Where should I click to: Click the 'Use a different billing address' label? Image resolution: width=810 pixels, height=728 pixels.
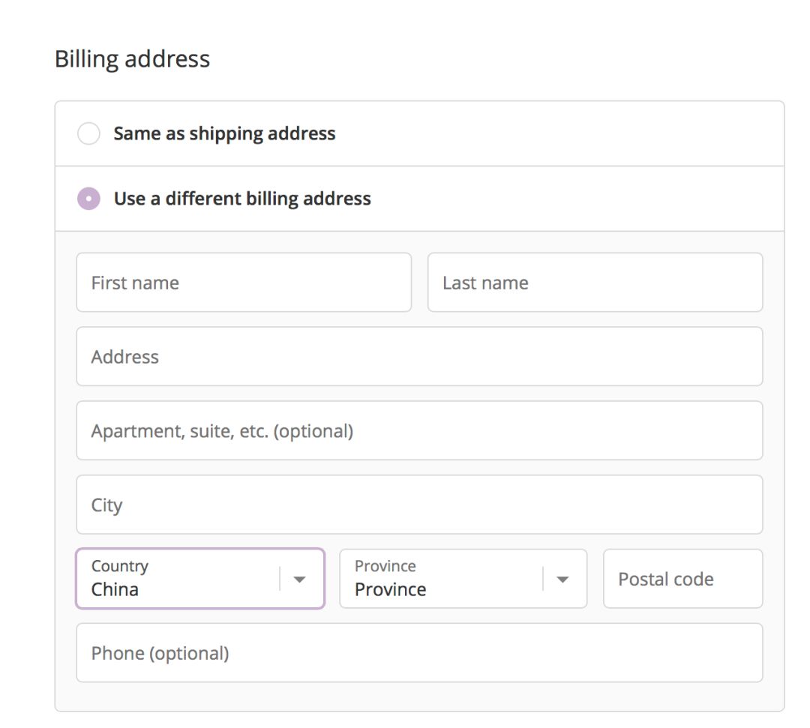[242, 199]
